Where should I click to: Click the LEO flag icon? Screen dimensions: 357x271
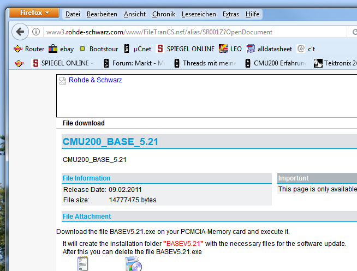[223, 49]
